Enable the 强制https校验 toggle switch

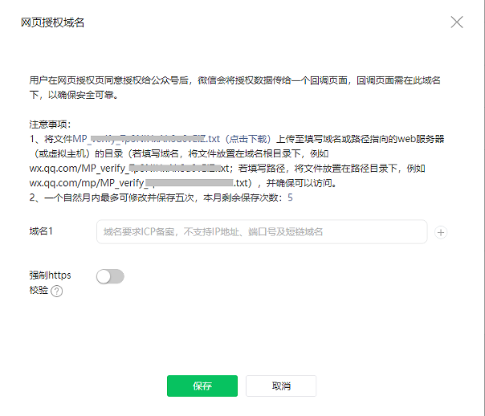(110, 276)
